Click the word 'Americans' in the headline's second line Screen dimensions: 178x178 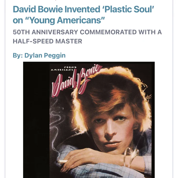(79, 20)
